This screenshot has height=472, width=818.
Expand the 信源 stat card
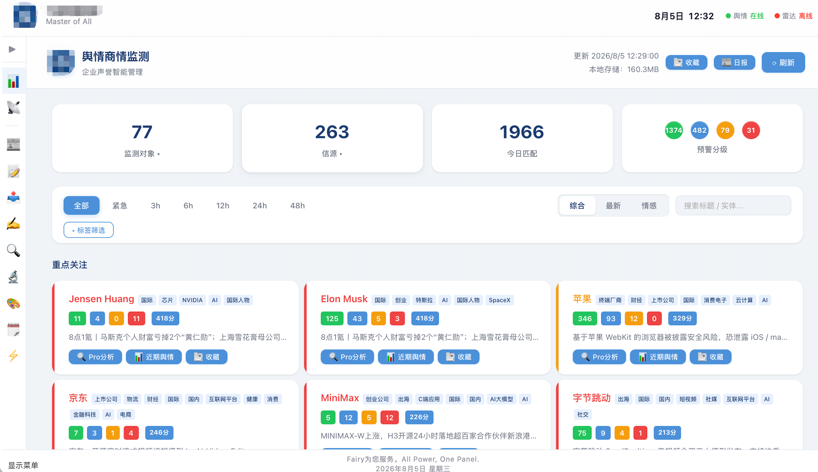[x=332, y=138]
